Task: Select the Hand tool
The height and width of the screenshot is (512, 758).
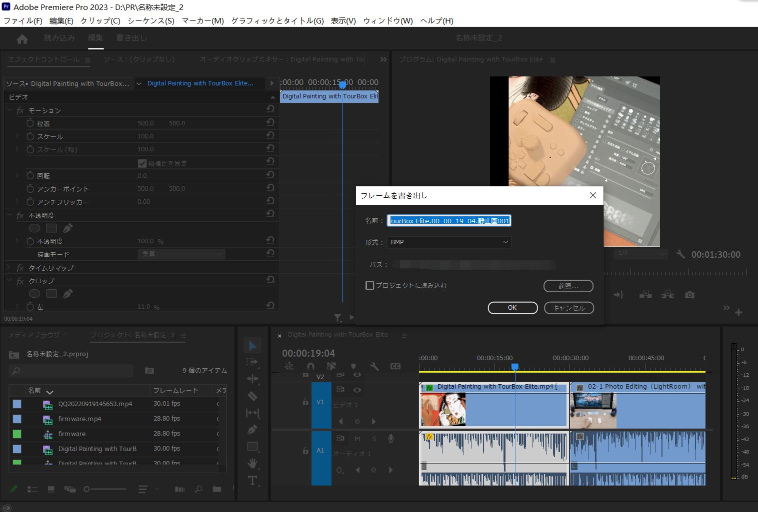Action: pyautogui.click(x=252, y=464)
